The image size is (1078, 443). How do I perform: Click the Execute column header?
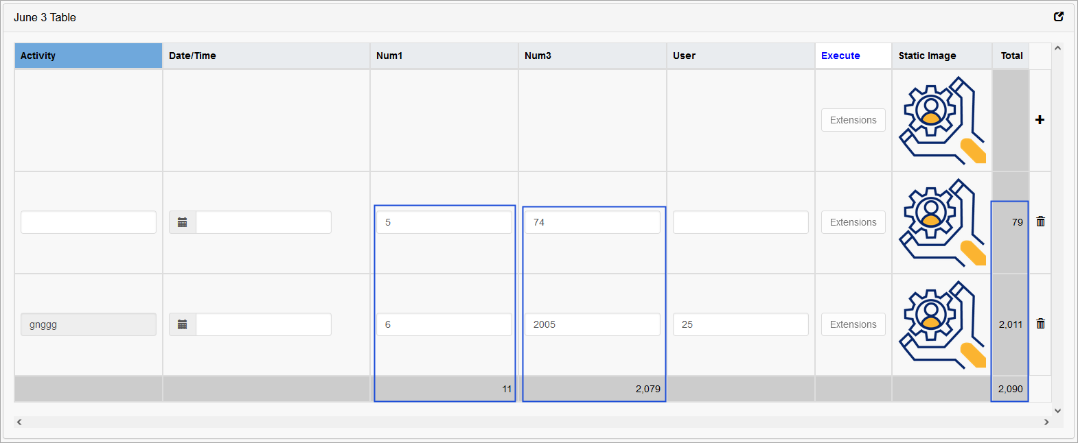840,56
